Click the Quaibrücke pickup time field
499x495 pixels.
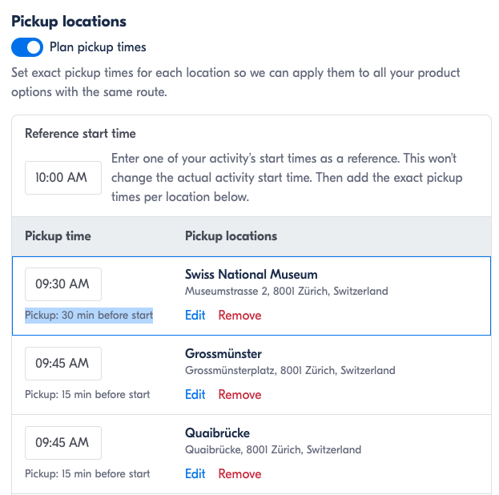[x=63, y=442]
